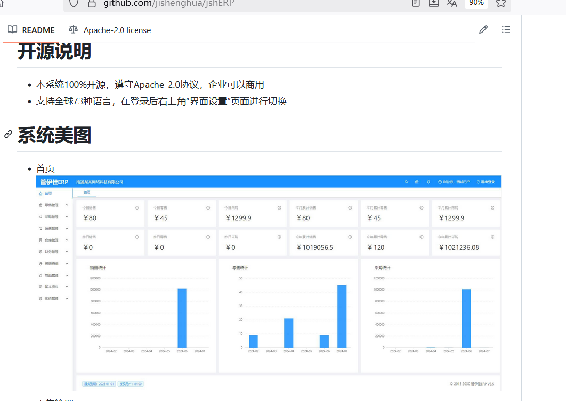The height and width of the screenshot is (401, 566).
Task: Switch to the README tab
Action: pyautogui.click(x=31, y=30)
